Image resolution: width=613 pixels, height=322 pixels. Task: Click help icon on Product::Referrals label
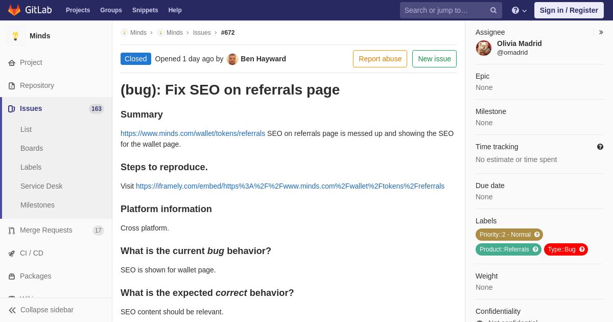[x=535, y=249]
